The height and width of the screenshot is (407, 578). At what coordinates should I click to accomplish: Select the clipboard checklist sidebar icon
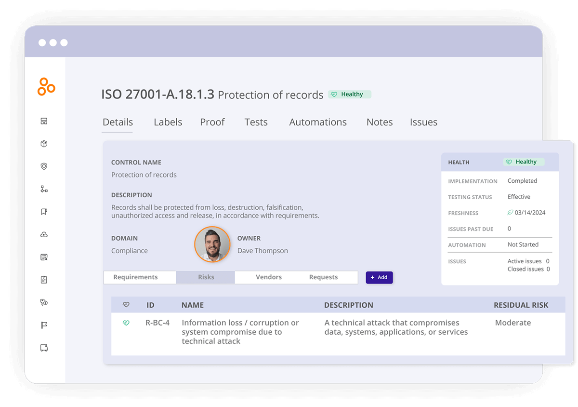(x=44, y=279)
